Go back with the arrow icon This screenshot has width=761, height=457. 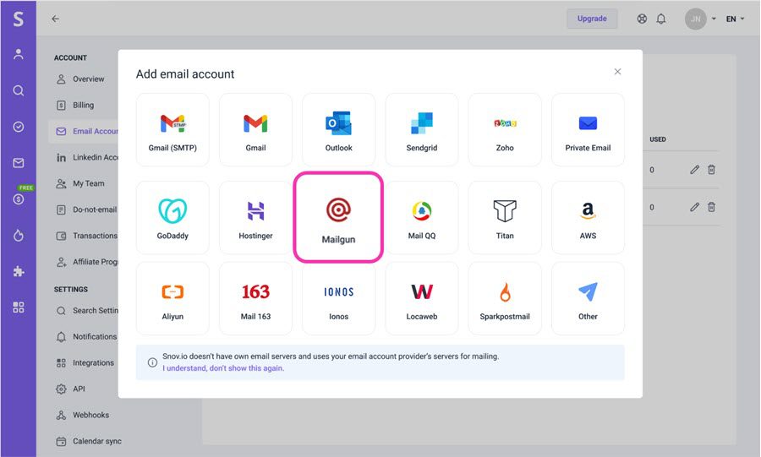[55, 19]
